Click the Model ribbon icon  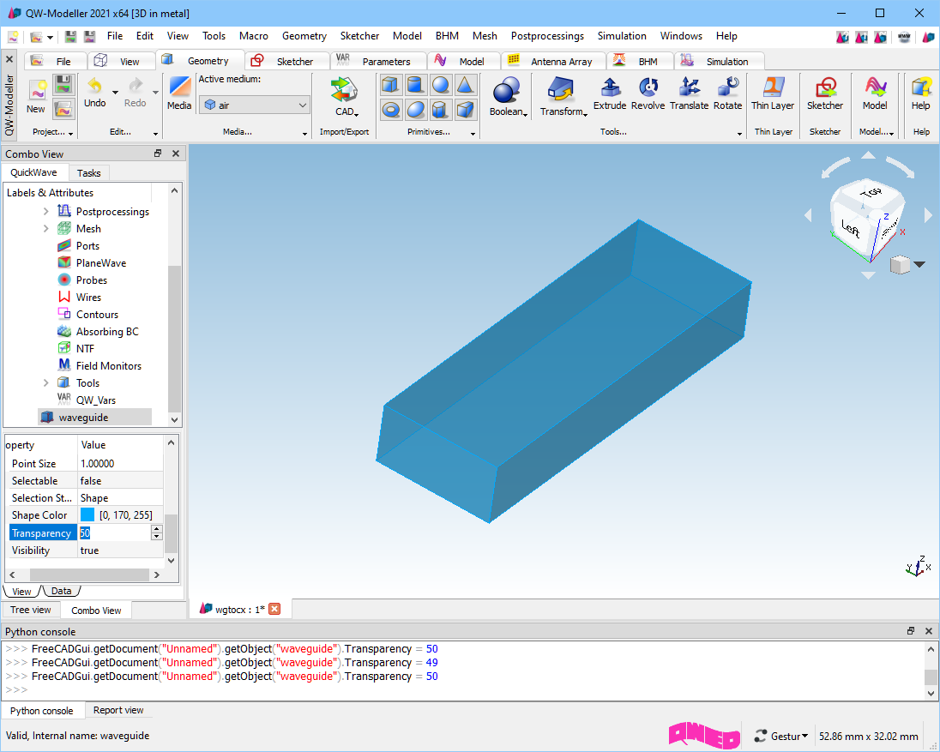pos(875,94)
